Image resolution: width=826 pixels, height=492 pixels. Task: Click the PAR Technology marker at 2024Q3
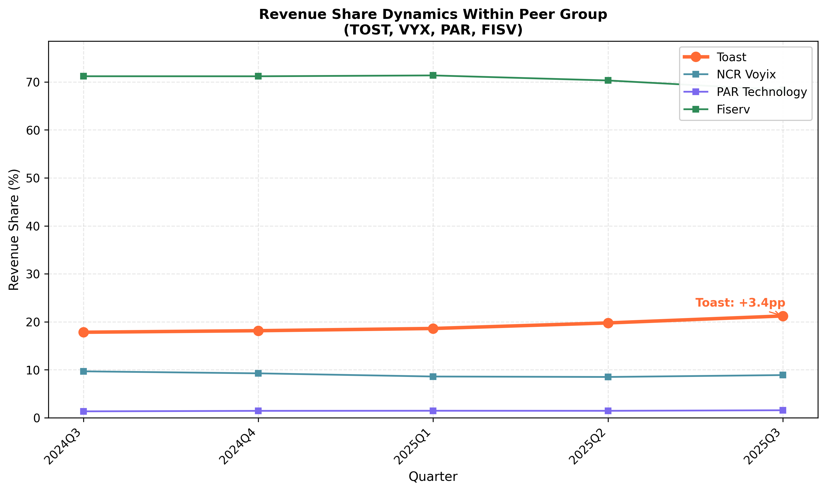83,411
